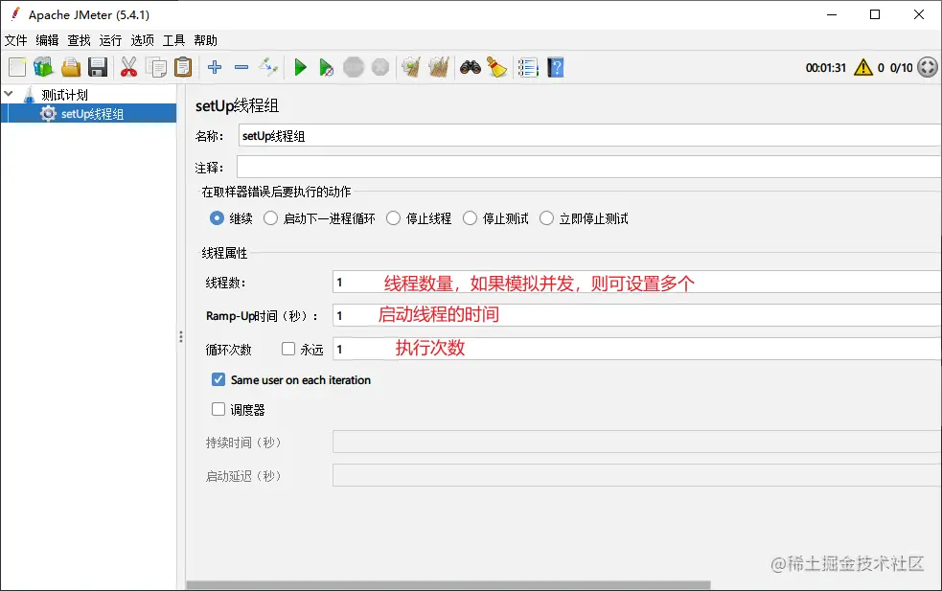Open the 运行 menu

[x=110, y=40]
